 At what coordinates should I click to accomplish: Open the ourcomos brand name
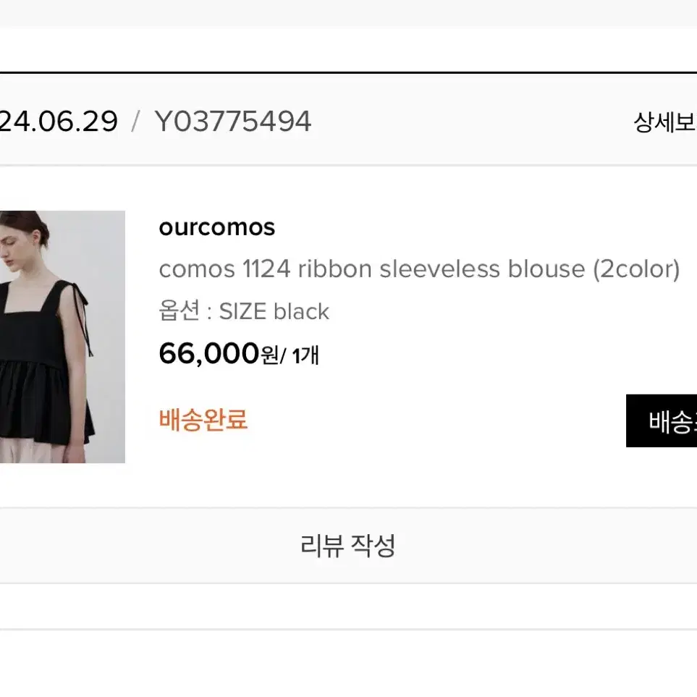click(x=217, y=227)
